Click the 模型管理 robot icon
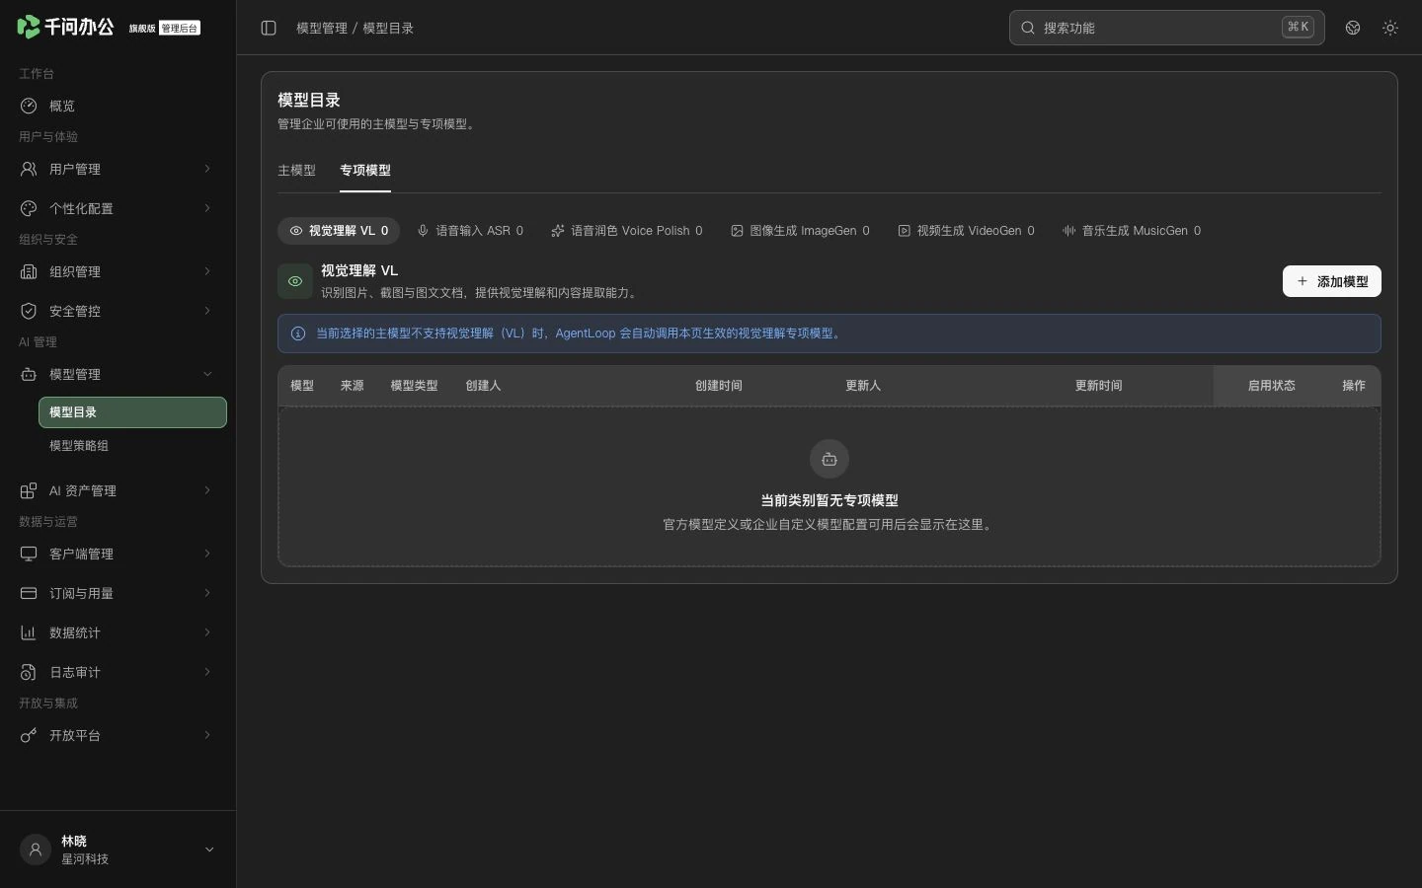The height and width of the screenshot is (888, 1422). pyautogui.click(x=29, y=374)
